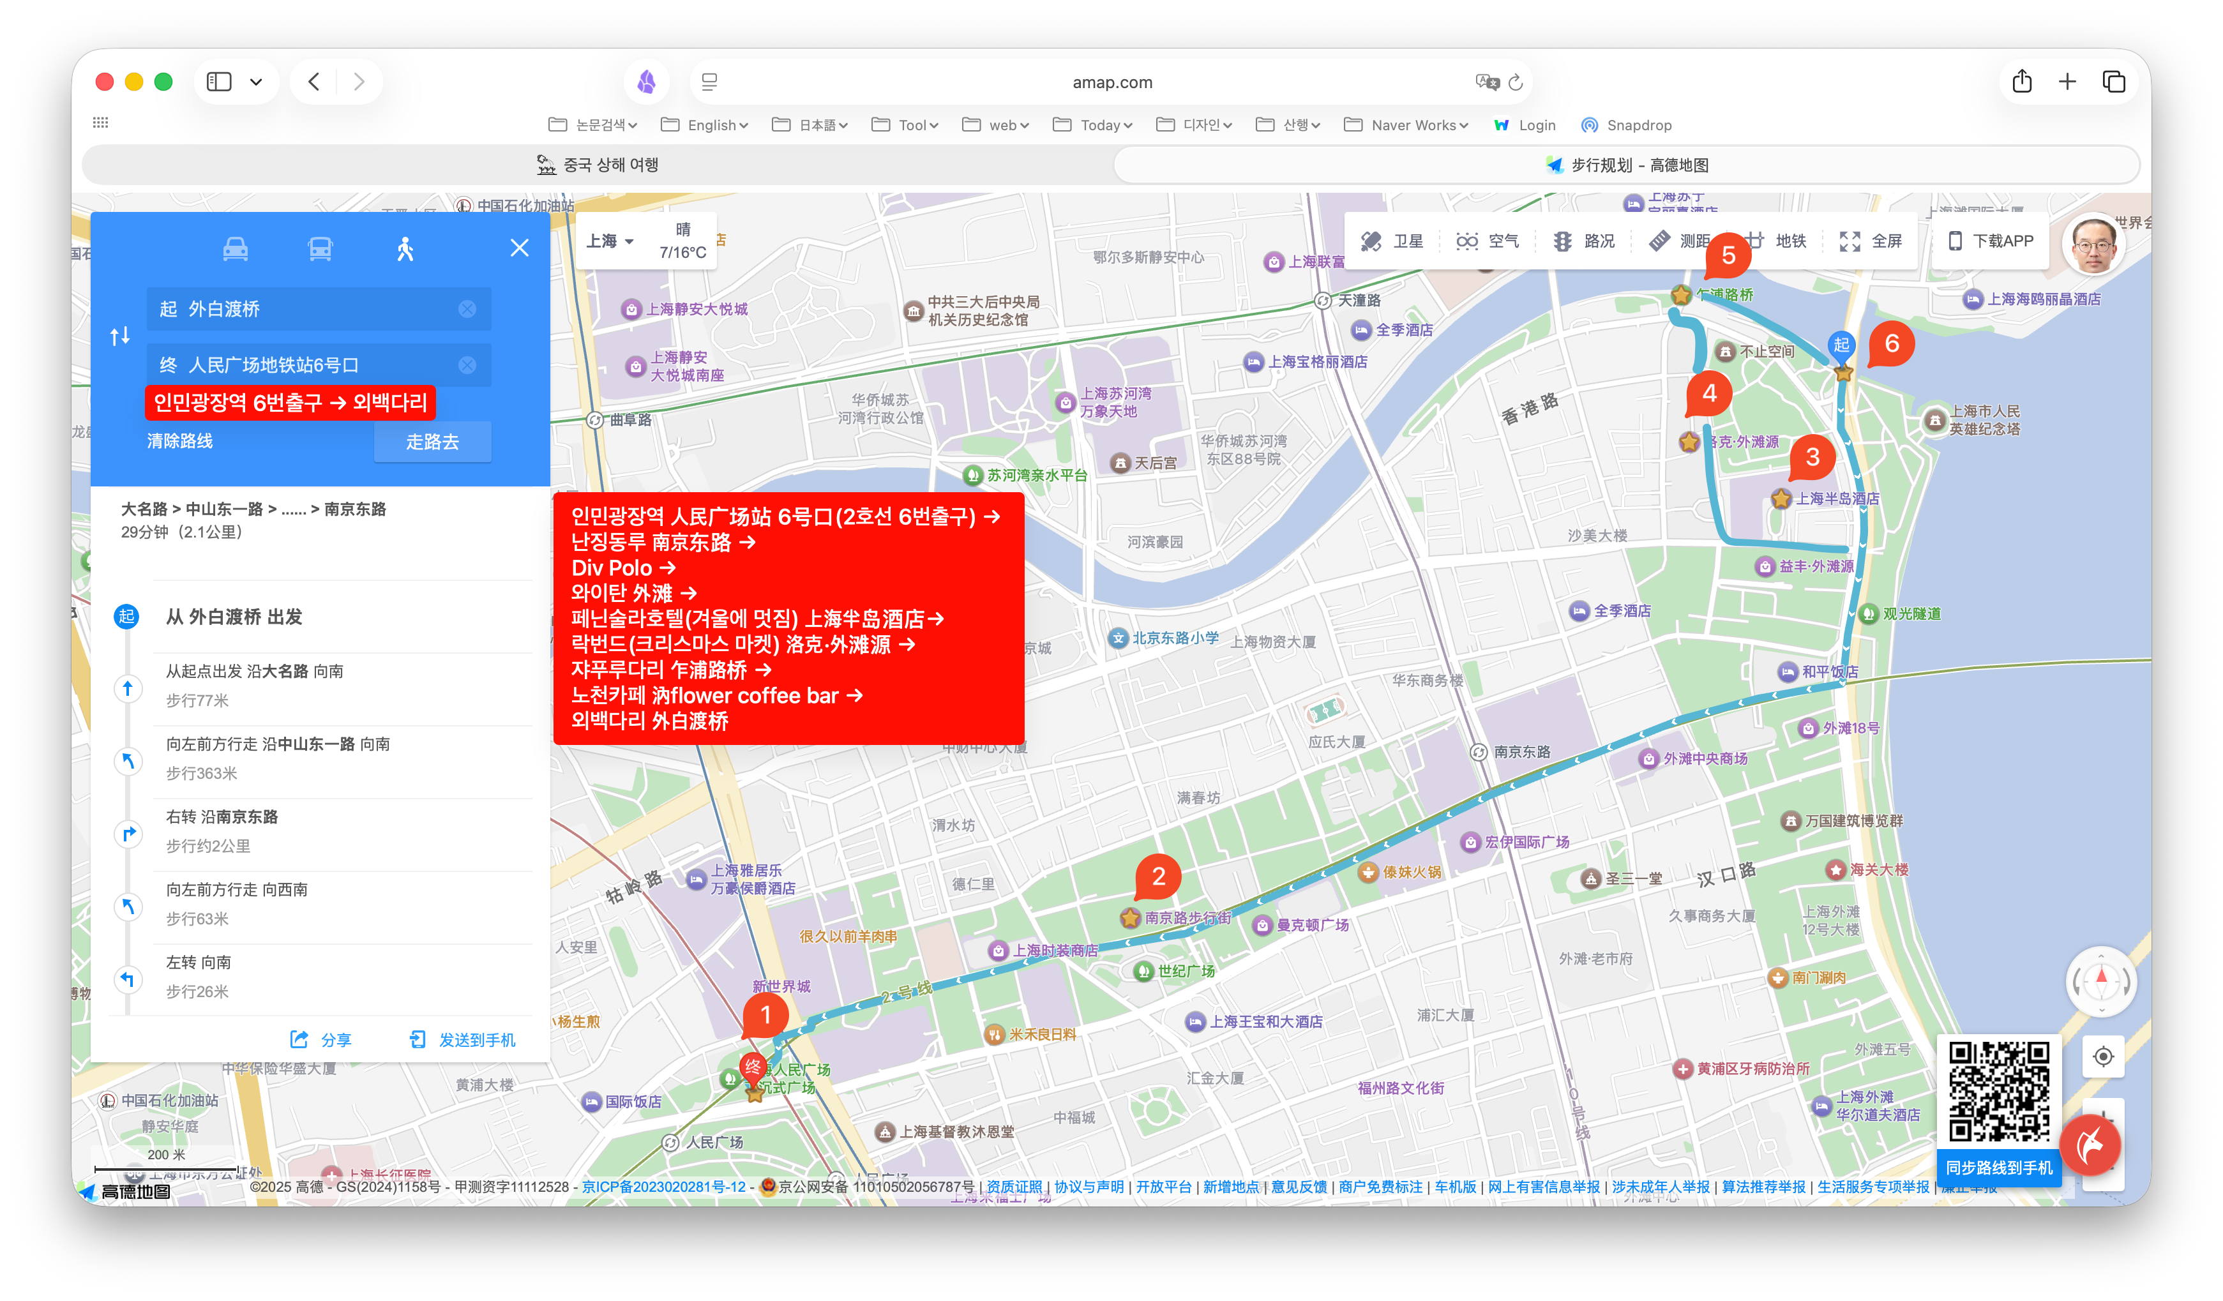Open the Safari share icon
2223x1301 pixels.
pyautogui.click(x=2022, y=82)
